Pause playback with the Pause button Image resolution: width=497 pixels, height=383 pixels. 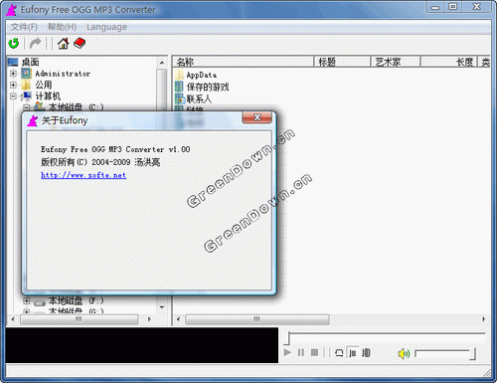pyautogui.click(x=301, y=352)
